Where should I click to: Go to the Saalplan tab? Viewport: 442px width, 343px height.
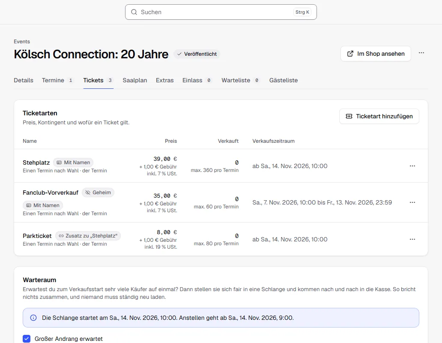[x=135, y=81]
